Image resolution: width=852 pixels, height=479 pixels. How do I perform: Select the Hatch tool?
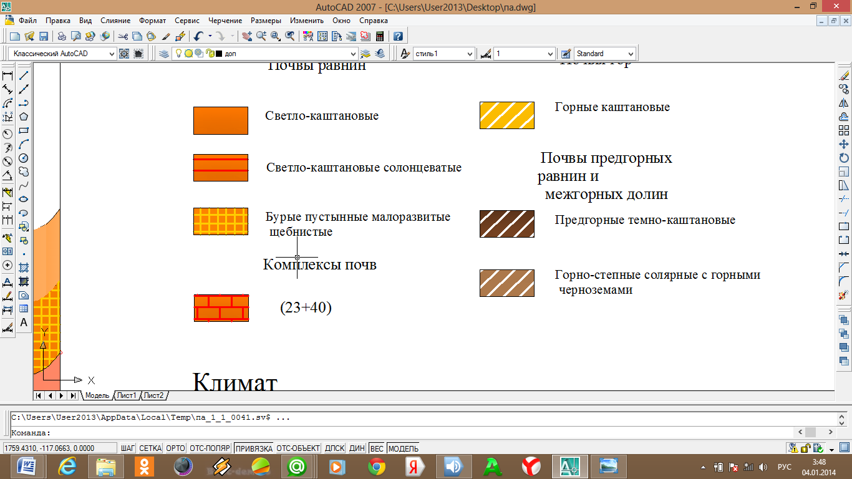click(24, 268)
